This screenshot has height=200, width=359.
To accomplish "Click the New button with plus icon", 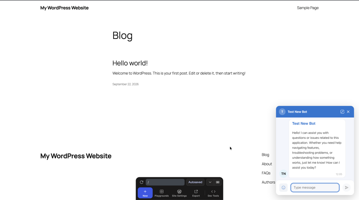I will (x=145, y=193).
